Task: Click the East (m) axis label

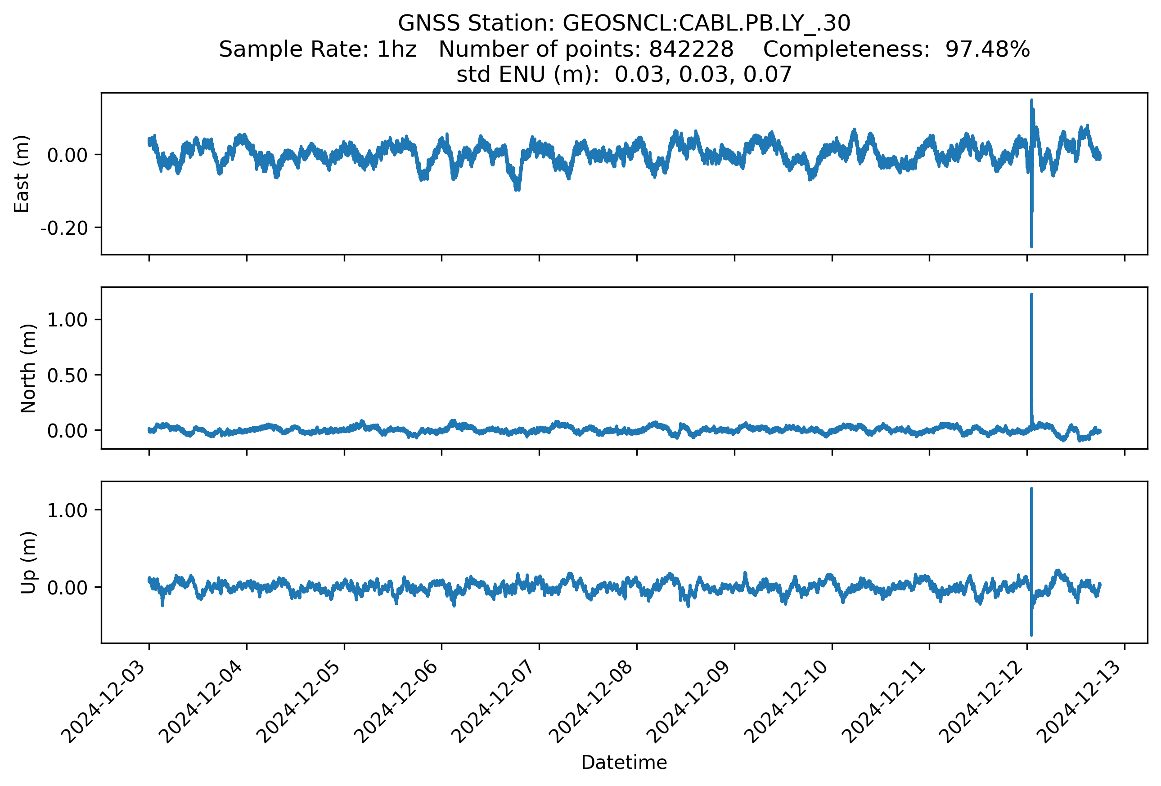Action: pyautogui.click(x=22, y=174)
